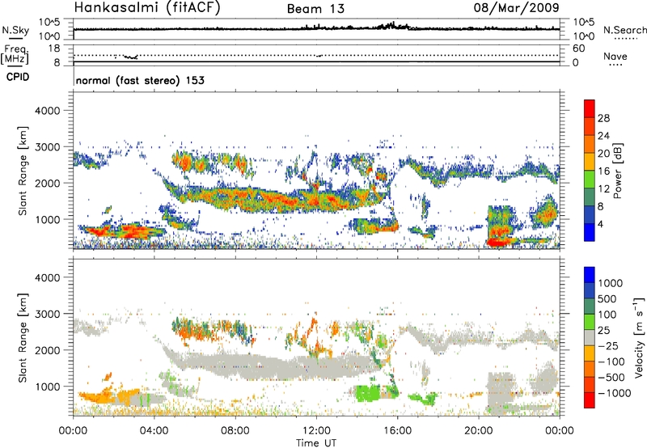Image resolution: width=647 pixels, height=448 pixels.
Task: Click the 'normal (fast stereo) 153' text
Action: point(140,80)
